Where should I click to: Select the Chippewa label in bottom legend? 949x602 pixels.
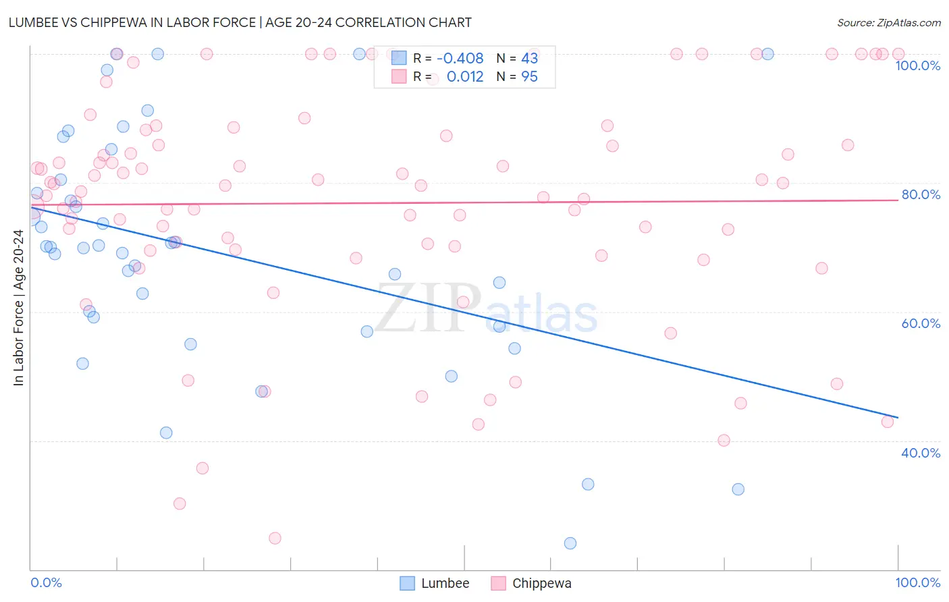point(541,583)
